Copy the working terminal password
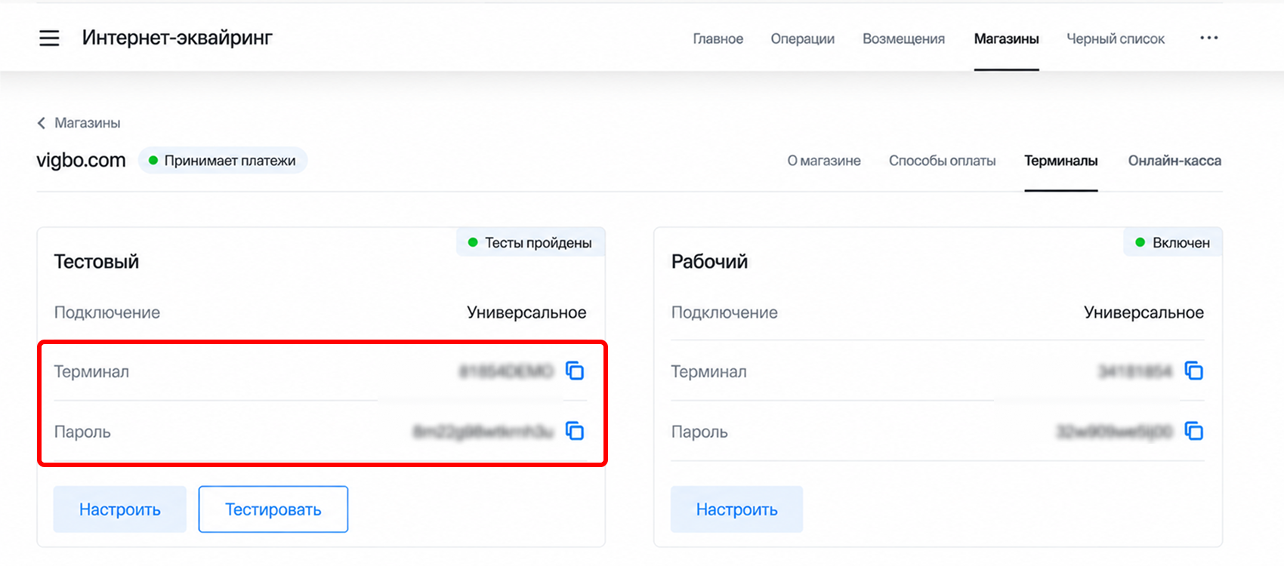Image resolution: width=1284 pixels, height=566 pixels. (1193, 431)
